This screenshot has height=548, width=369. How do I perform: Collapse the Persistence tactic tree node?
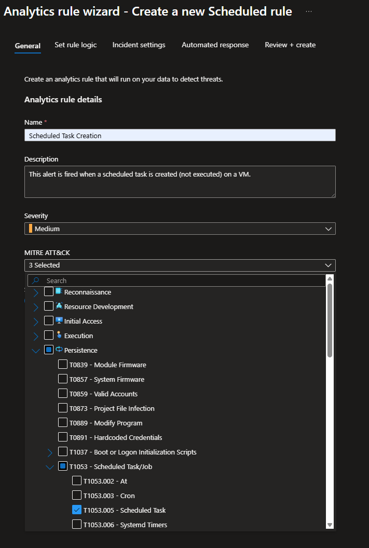(36, 351)
